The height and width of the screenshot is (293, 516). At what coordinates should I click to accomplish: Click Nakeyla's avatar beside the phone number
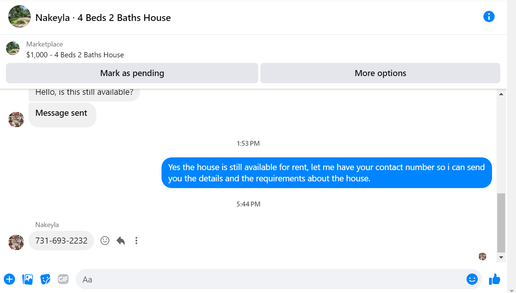(x=16, y=242)
